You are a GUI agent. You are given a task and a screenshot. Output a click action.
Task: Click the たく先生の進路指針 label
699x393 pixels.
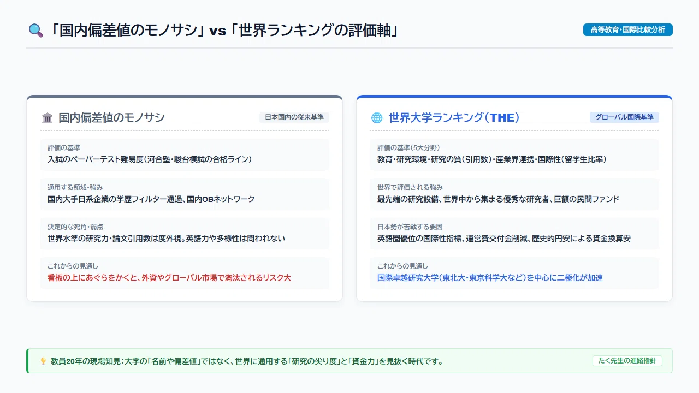click(627, 361)
